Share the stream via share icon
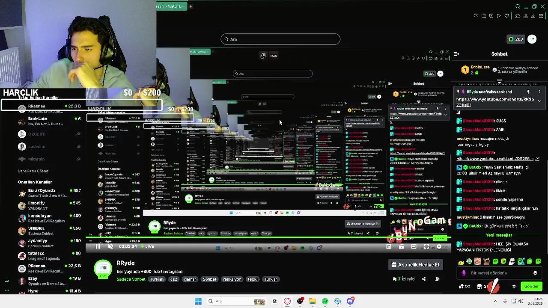 tap(423, 279)
